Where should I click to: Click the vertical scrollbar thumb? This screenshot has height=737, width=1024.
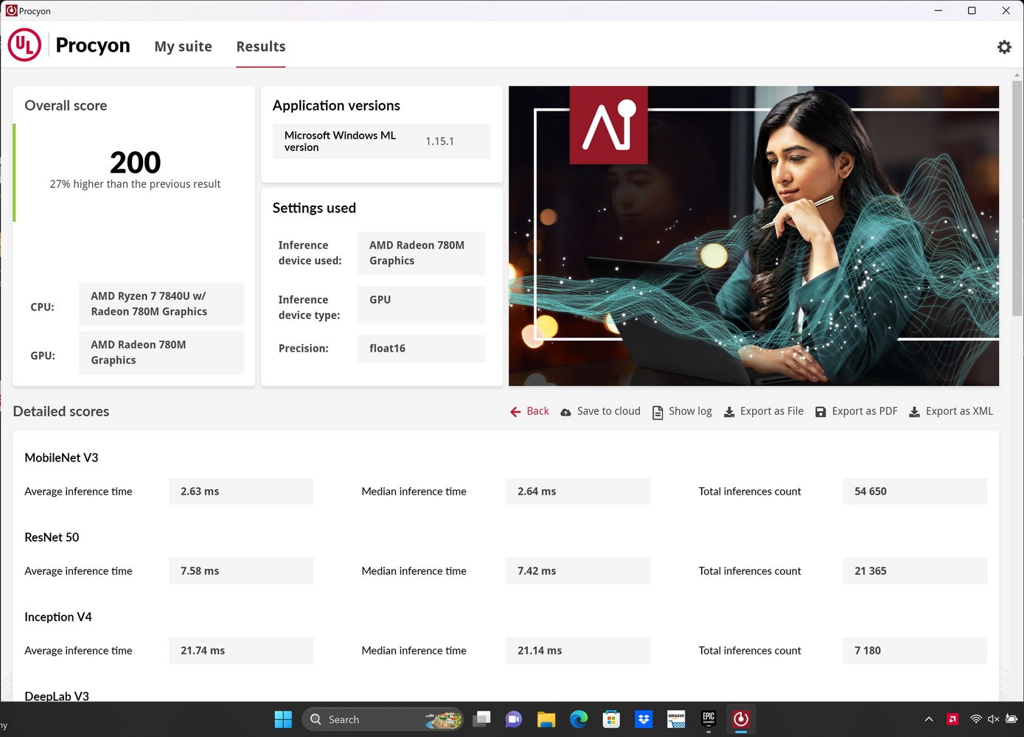1017,198
